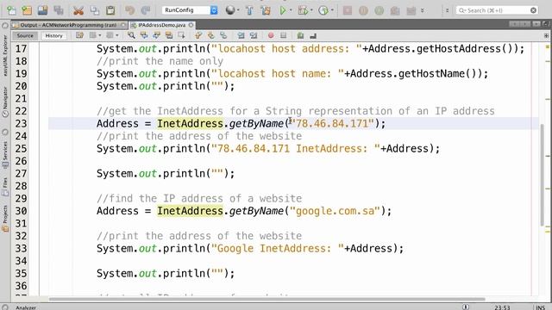Toggle Bookmark on current line
Screen dimensions: 552x310
(223, 35)
